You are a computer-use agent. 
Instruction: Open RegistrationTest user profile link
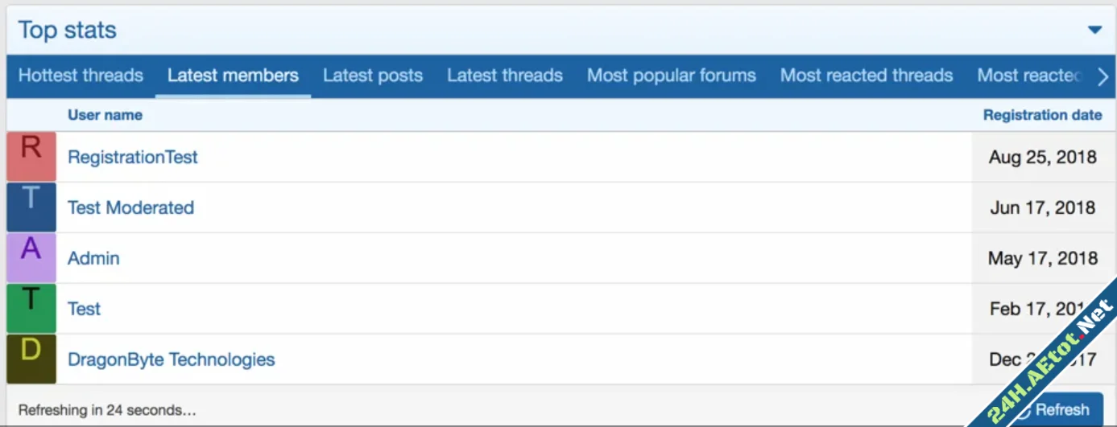click(x=133, y=158)
